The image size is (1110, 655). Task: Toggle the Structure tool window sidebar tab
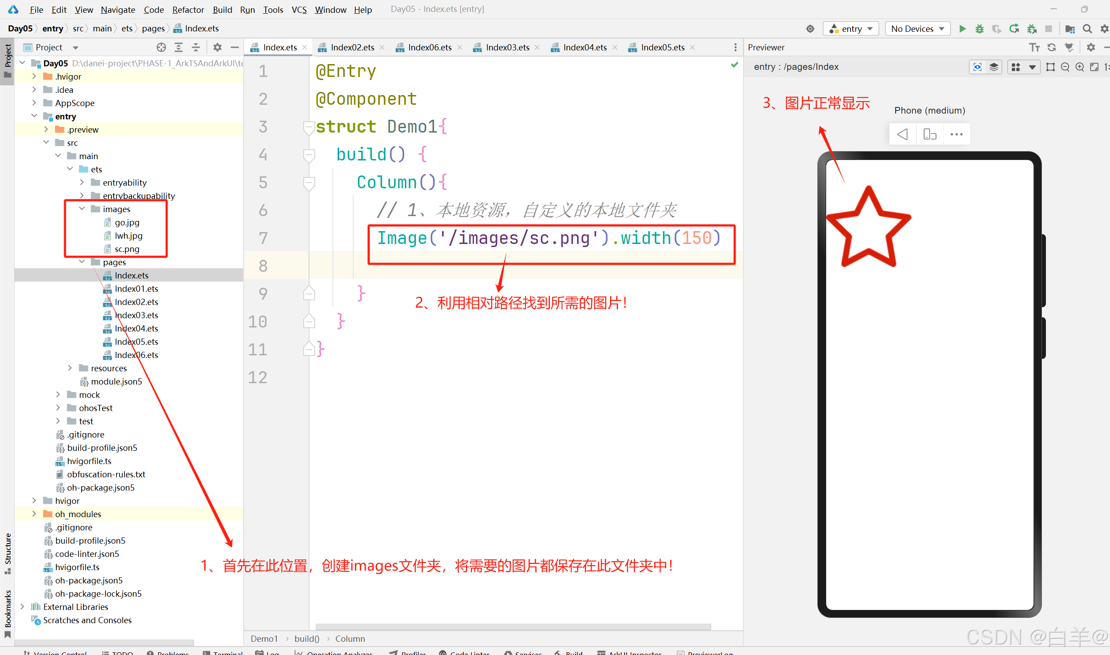[8, 554]
